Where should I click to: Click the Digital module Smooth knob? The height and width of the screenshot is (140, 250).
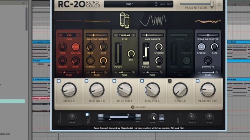159,47
